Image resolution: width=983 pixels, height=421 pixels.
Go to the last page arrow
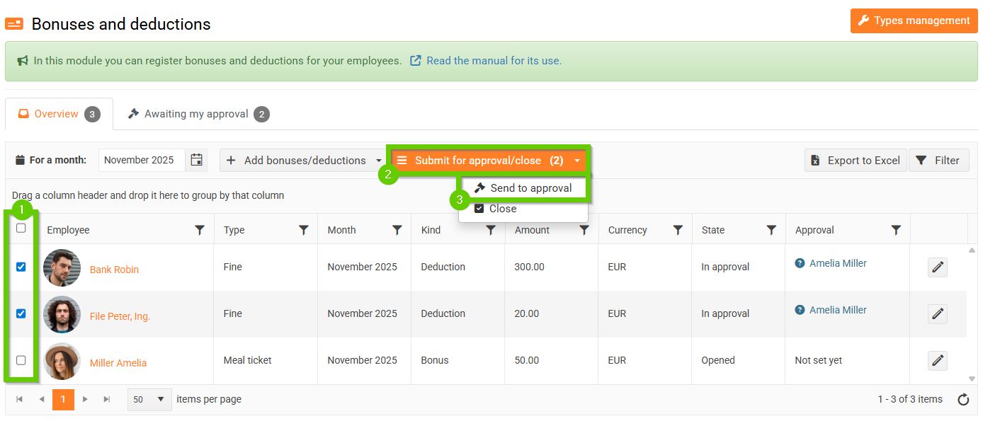tap(107, 399)
